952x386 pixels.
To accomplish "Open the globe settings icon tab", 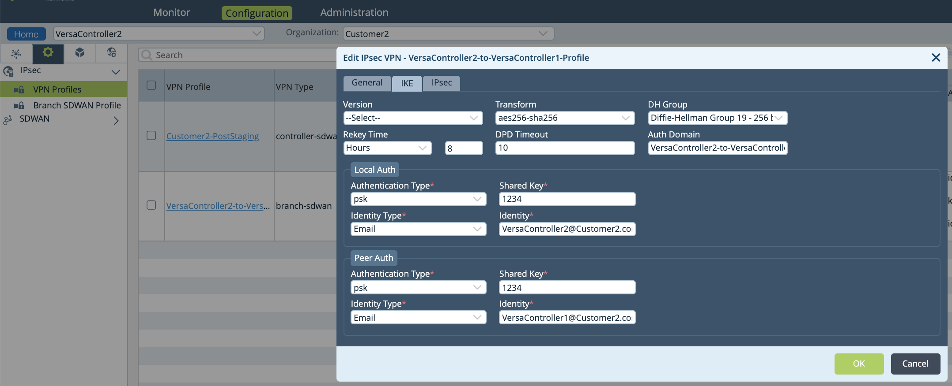I will pyautogui.click(x=111, y=53).
